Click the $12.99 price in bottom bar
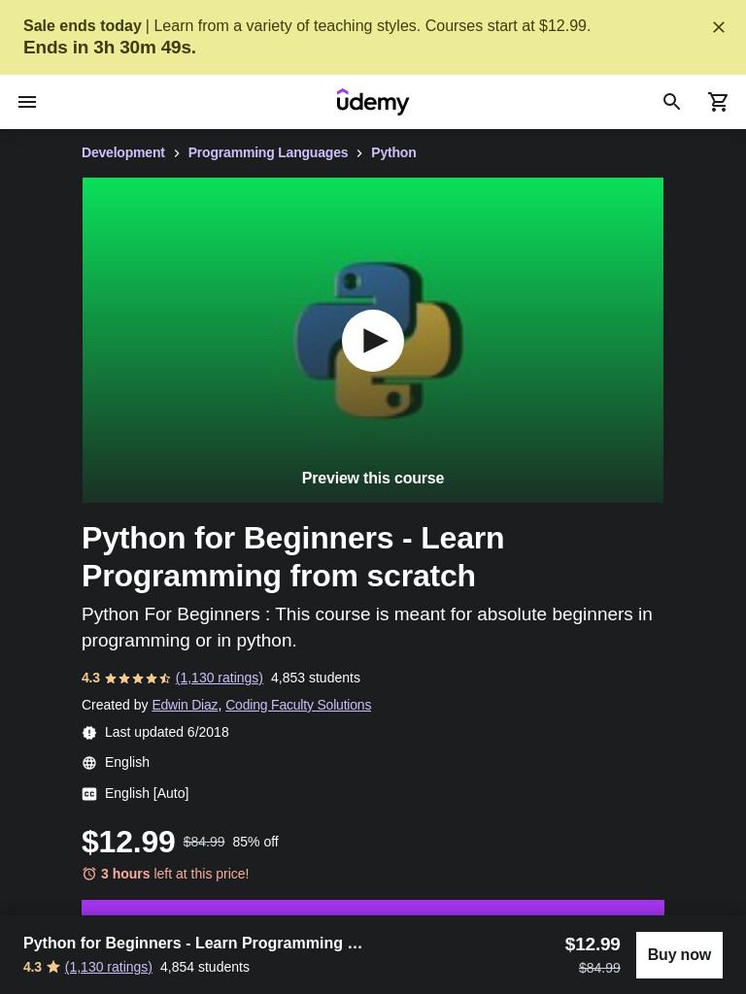 593,944
